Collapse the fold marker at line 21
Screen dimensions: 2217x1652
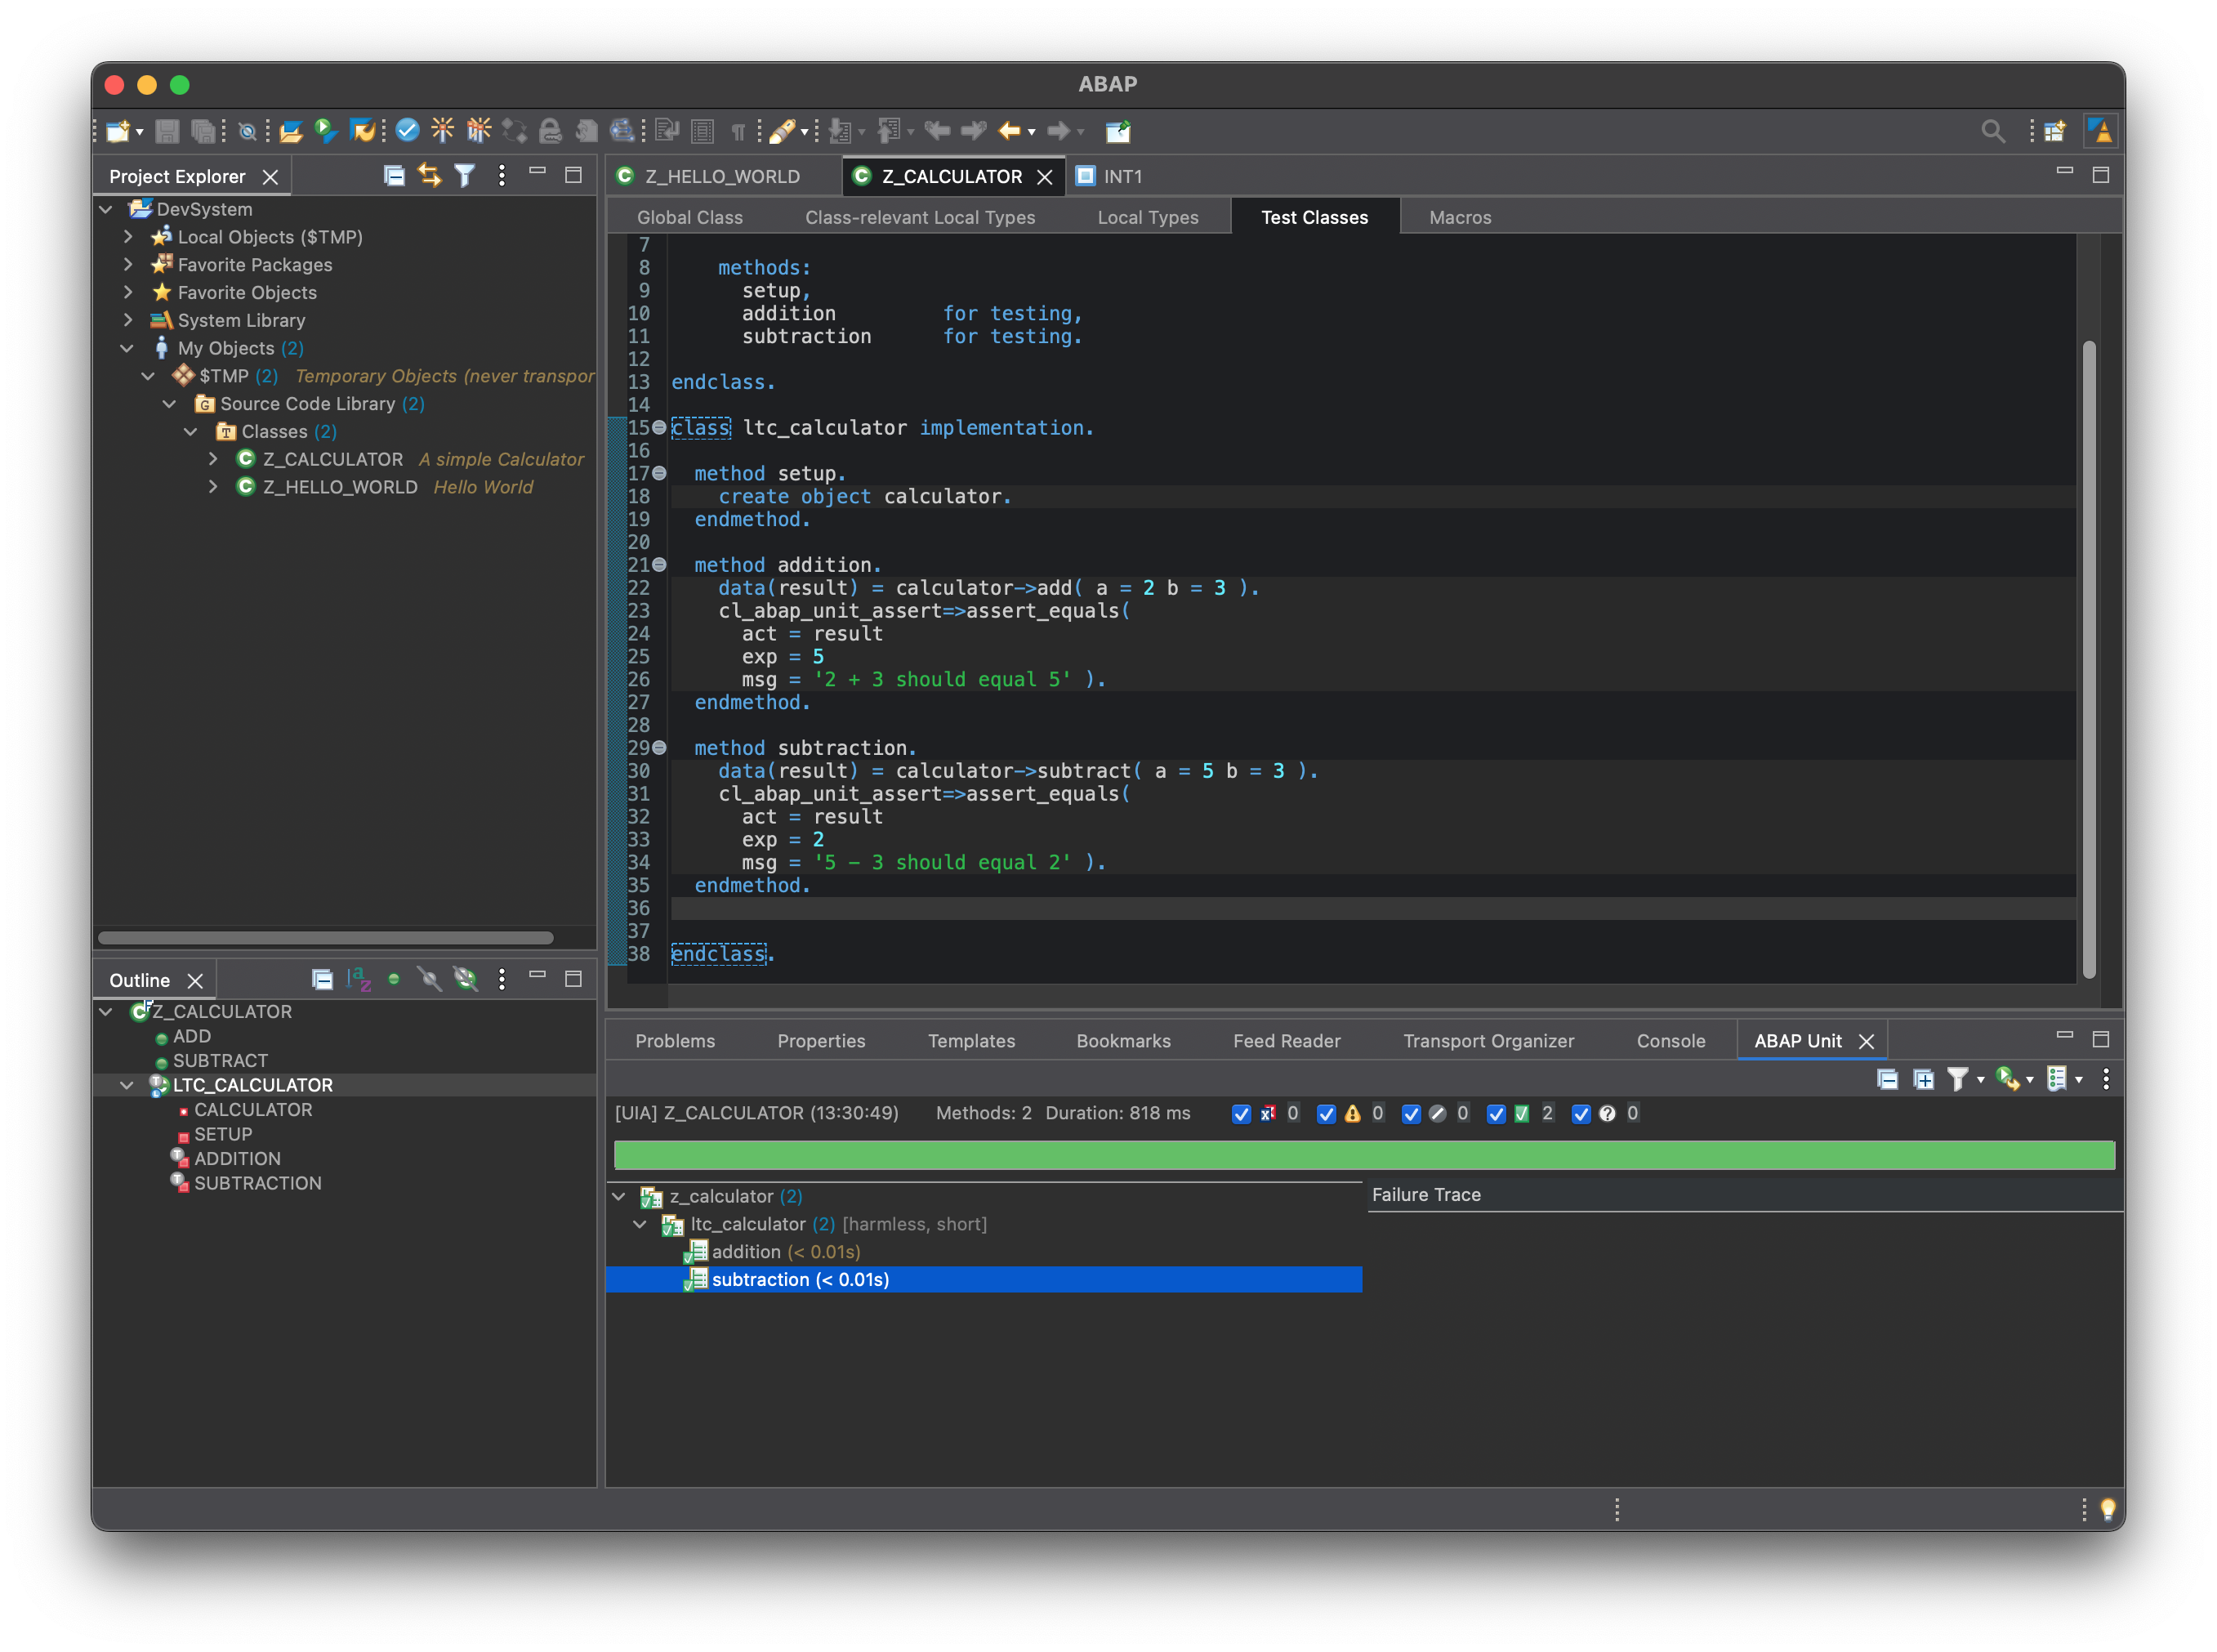coord(660,565)
